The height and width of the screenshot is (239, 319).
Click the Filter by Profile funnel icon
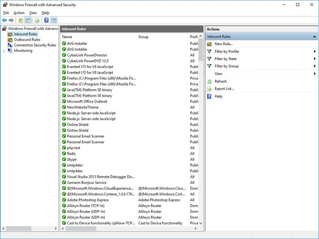pyautogui.click(x=209, y=51)
